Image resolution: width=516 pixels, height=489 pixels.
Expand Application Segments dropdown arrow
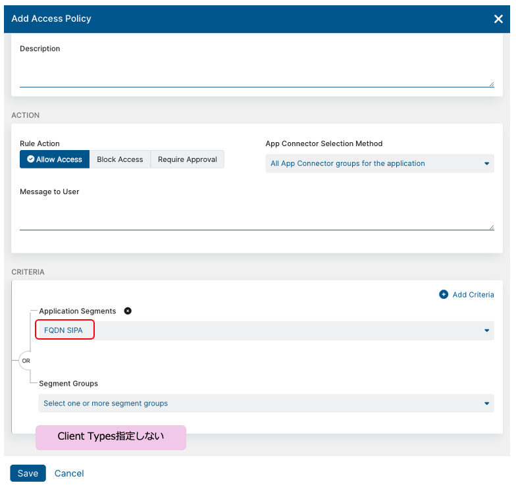pyautogui.click(x=487, y=330)
